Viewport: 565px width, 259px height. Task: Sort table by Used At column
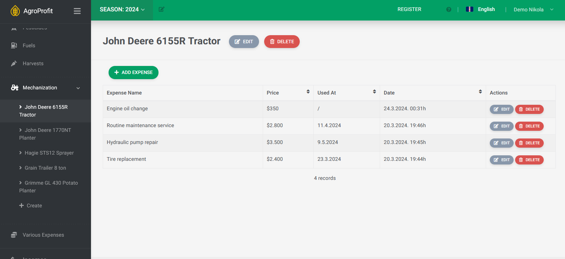(374, 92)
